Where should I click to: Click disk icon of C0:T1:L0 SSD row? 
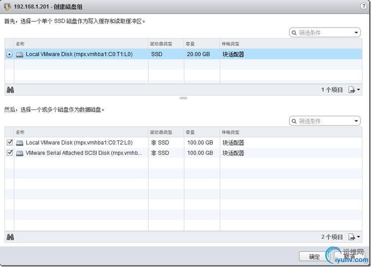(20, 54)
